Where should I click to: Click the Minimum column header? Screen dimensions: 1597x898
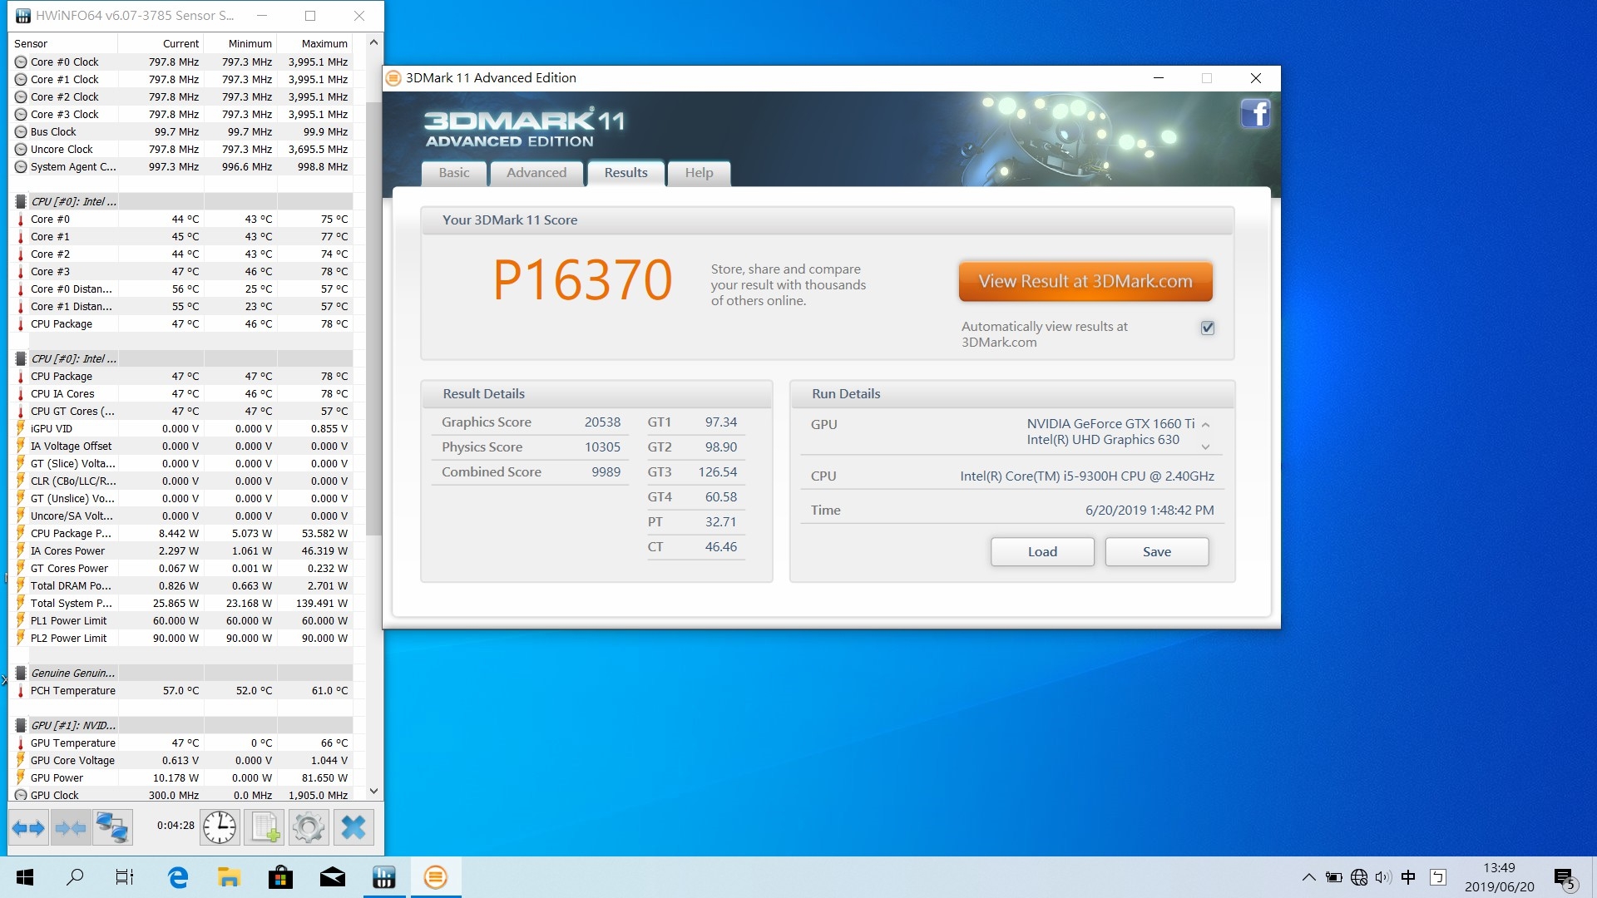[x=240, y=44]
